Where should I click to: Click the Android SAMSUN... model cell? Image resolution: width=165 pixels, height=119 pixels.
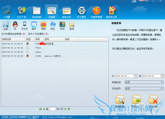click(54, 56)
